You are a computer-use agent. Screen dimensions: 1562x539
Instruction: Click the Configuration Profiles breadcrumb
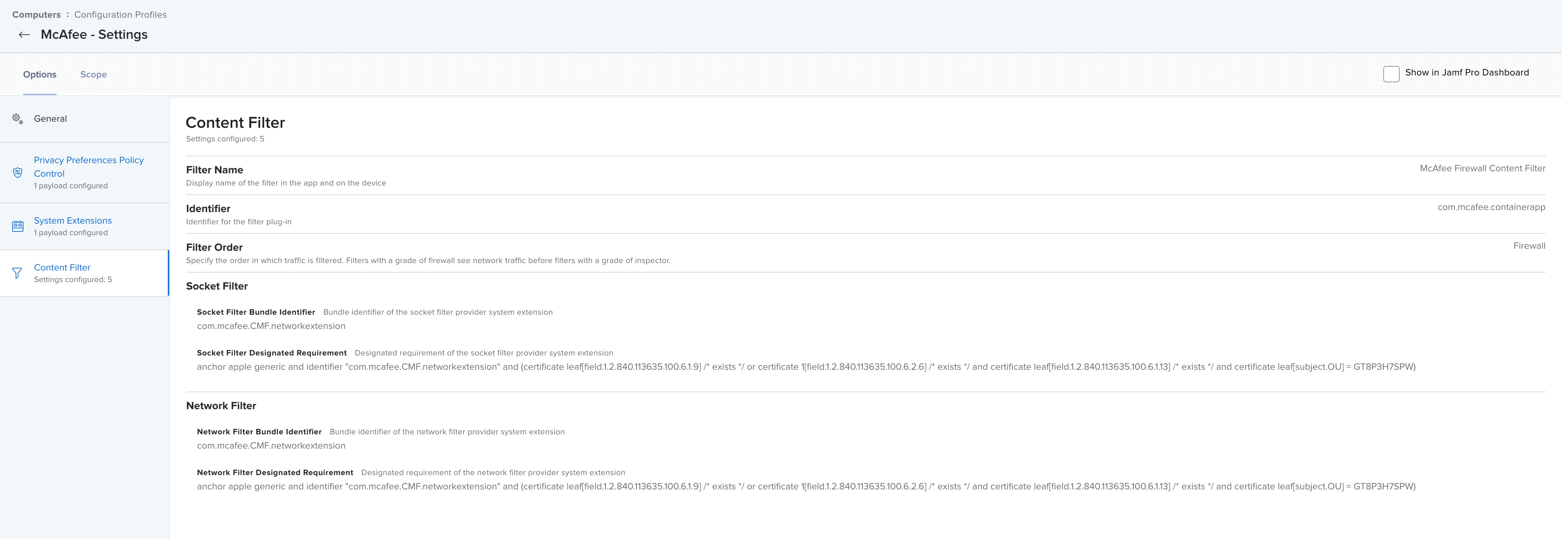[120, 15]
